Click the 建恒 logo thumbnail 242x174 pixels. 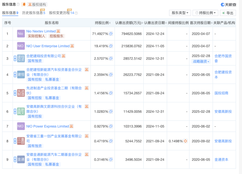pyautogui.click(x=21, y=74)
